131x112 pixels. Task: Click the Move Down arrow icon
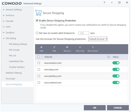93,47
